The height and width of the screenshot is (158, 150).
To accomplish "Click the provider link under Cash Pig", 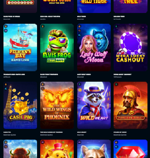I will tap(9, 135).
